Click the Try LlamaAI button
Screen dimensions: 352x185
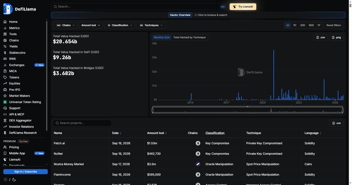pos(243,7)
